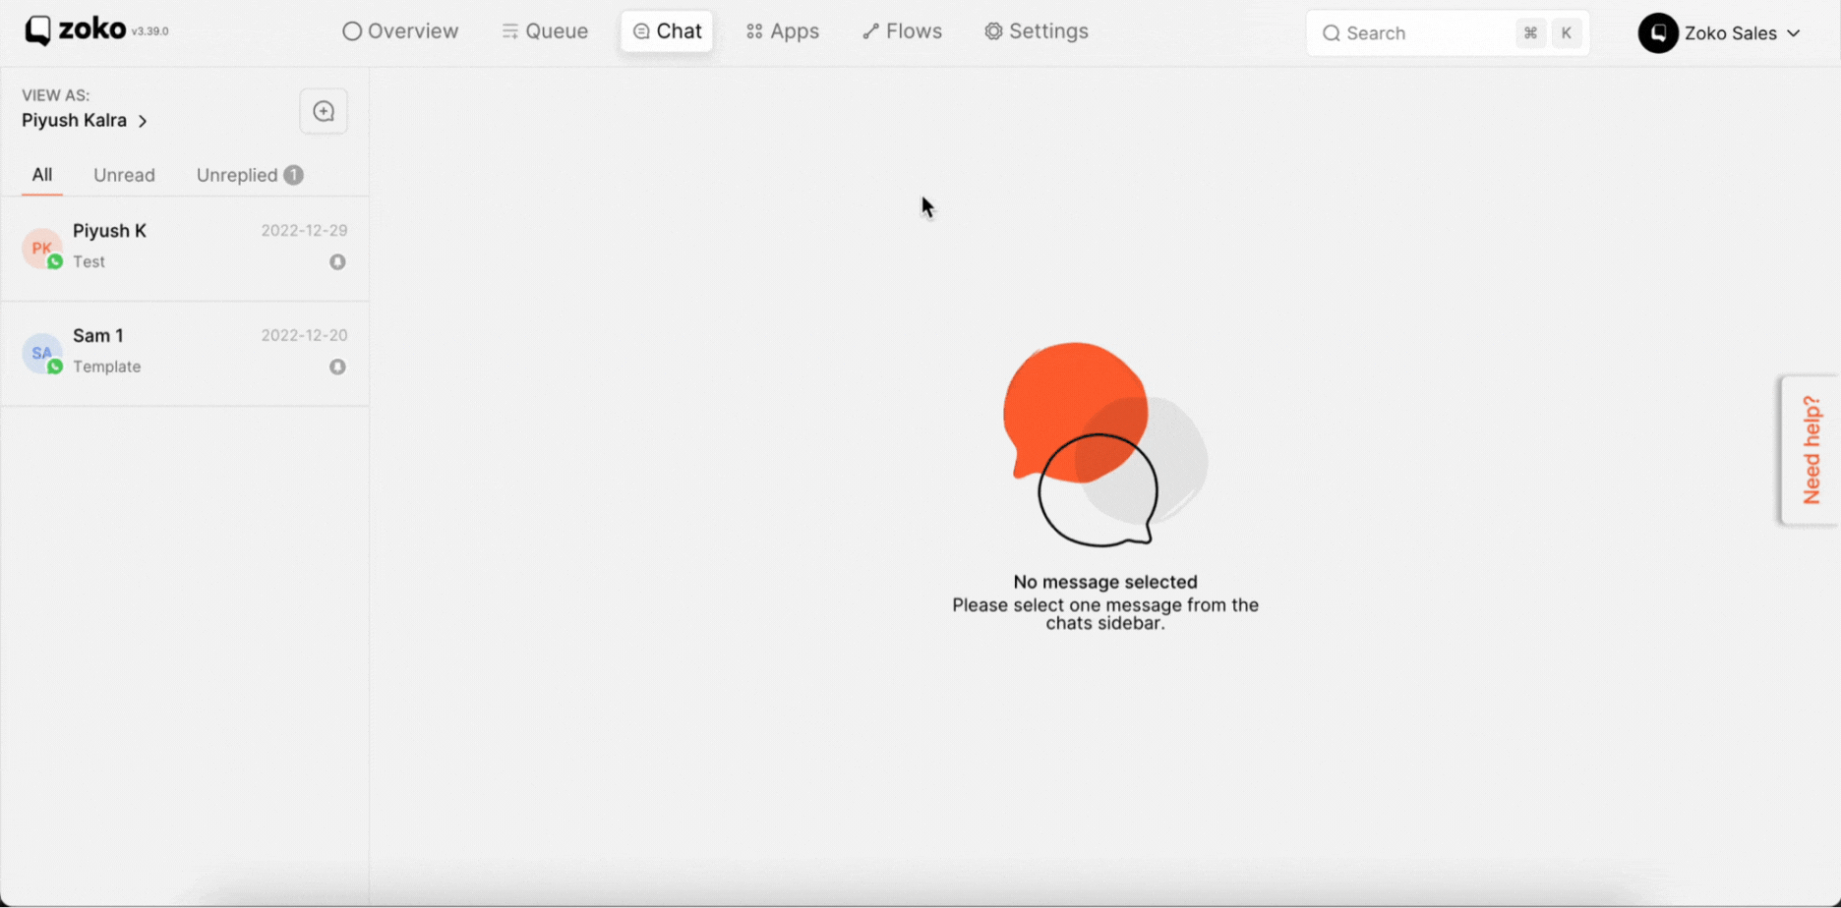Click the new chat icon button
The height and width of the screenshot is (908, 1841).
[x=324, y=111]
